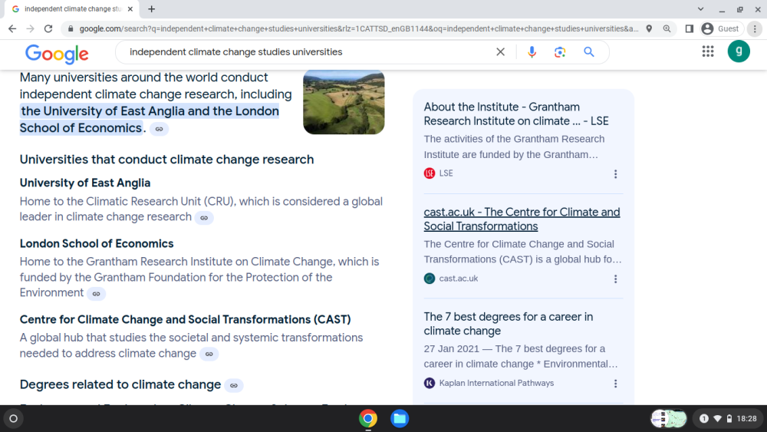Go back to the previous page

coord(12,29)
